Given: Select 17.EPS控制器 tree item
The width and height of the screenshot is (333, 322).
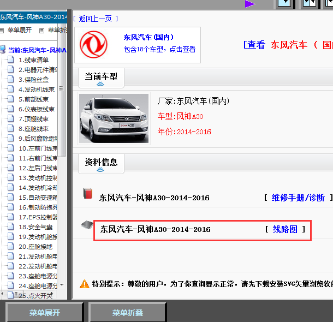Looking at the screenshot, I should pyautogui.click(x=38, y=217).
